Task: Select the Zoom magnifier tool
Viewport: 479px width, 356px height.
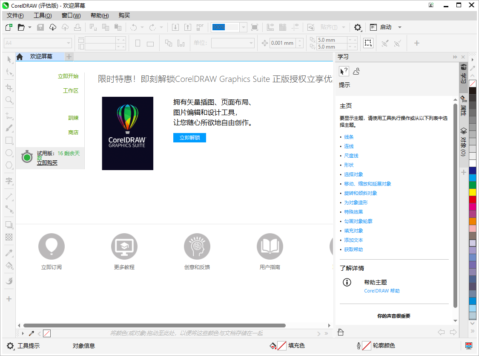Action: pyautogui.click(x=9, y=100)
